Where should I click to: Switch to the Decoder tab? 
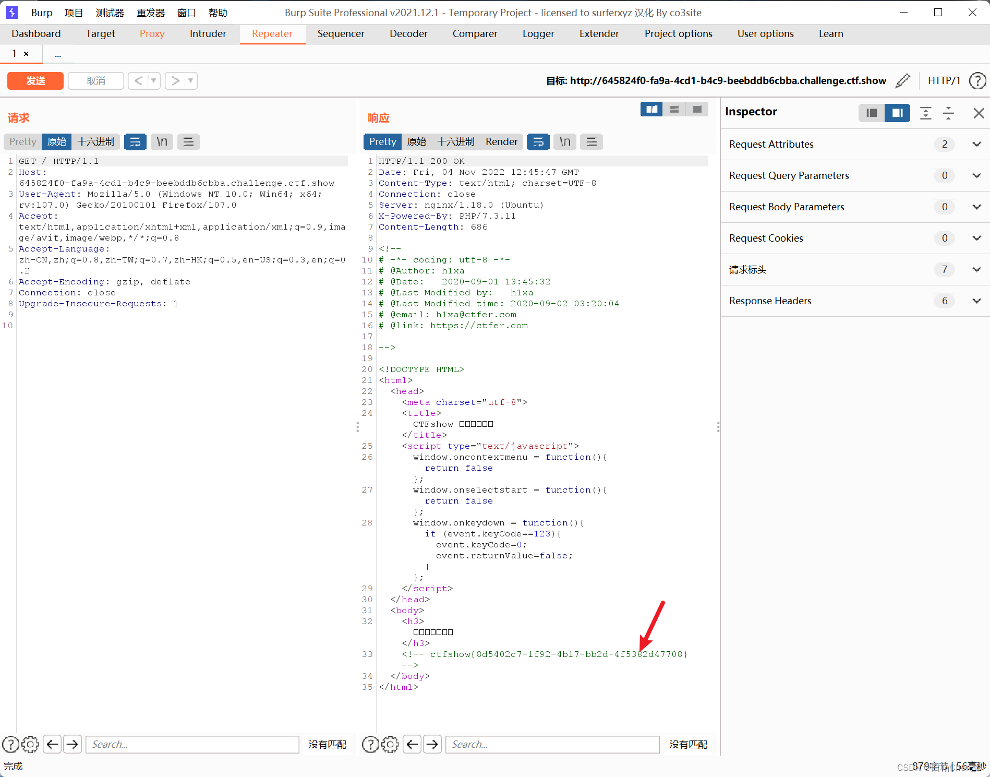point(408,33)
